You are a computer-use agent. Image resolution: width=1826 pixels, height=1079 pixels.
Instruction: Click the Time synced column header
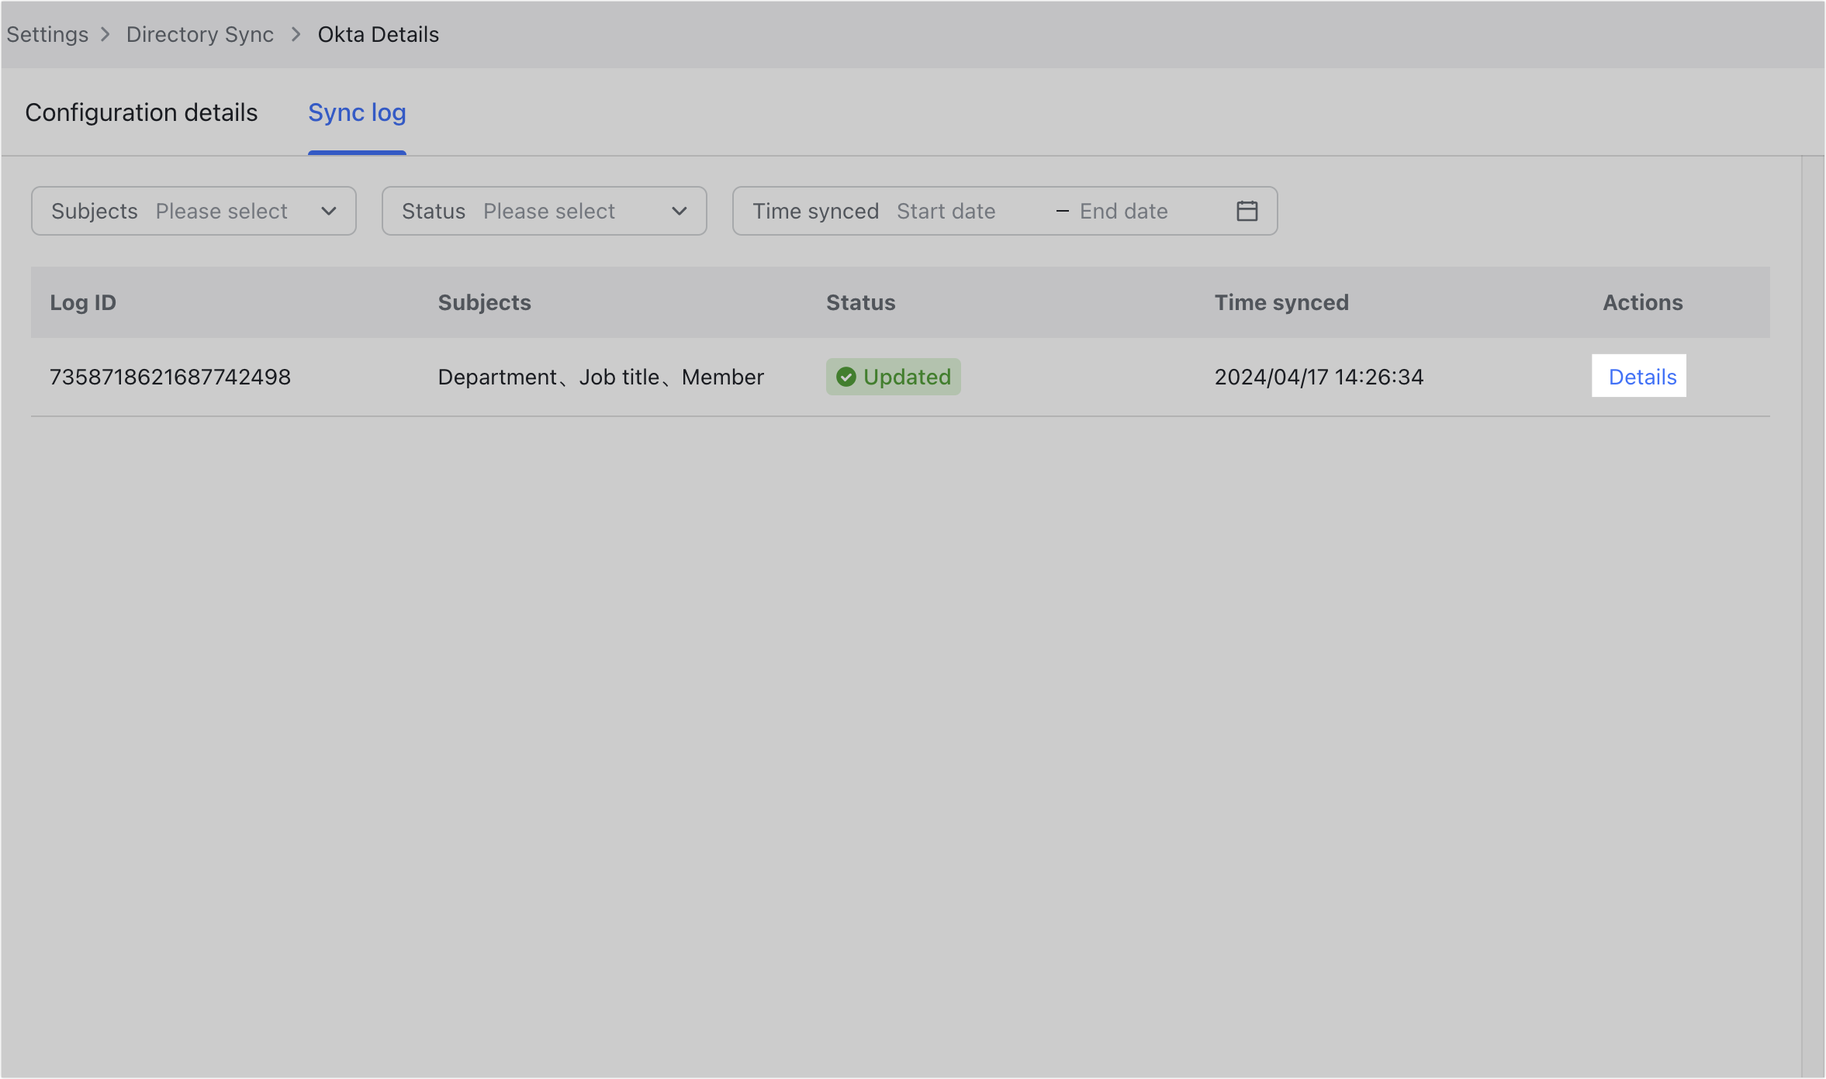coord(1281,302)
